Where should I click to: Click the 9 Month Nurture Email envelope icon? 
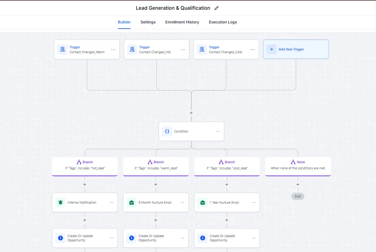point(132,202)
